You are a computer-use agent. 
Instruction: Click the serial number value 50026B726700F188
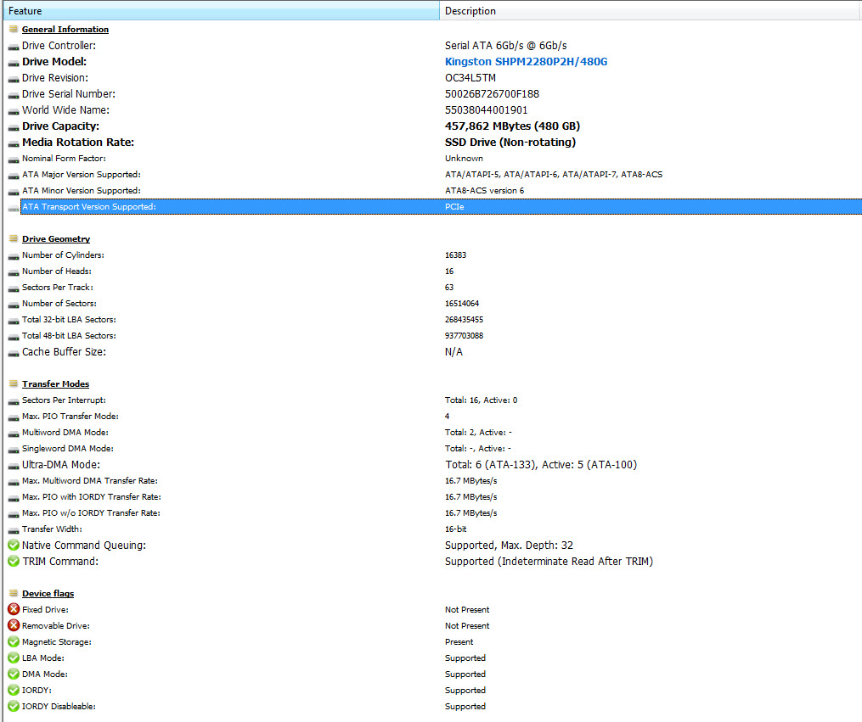click(x=492, y=94)
